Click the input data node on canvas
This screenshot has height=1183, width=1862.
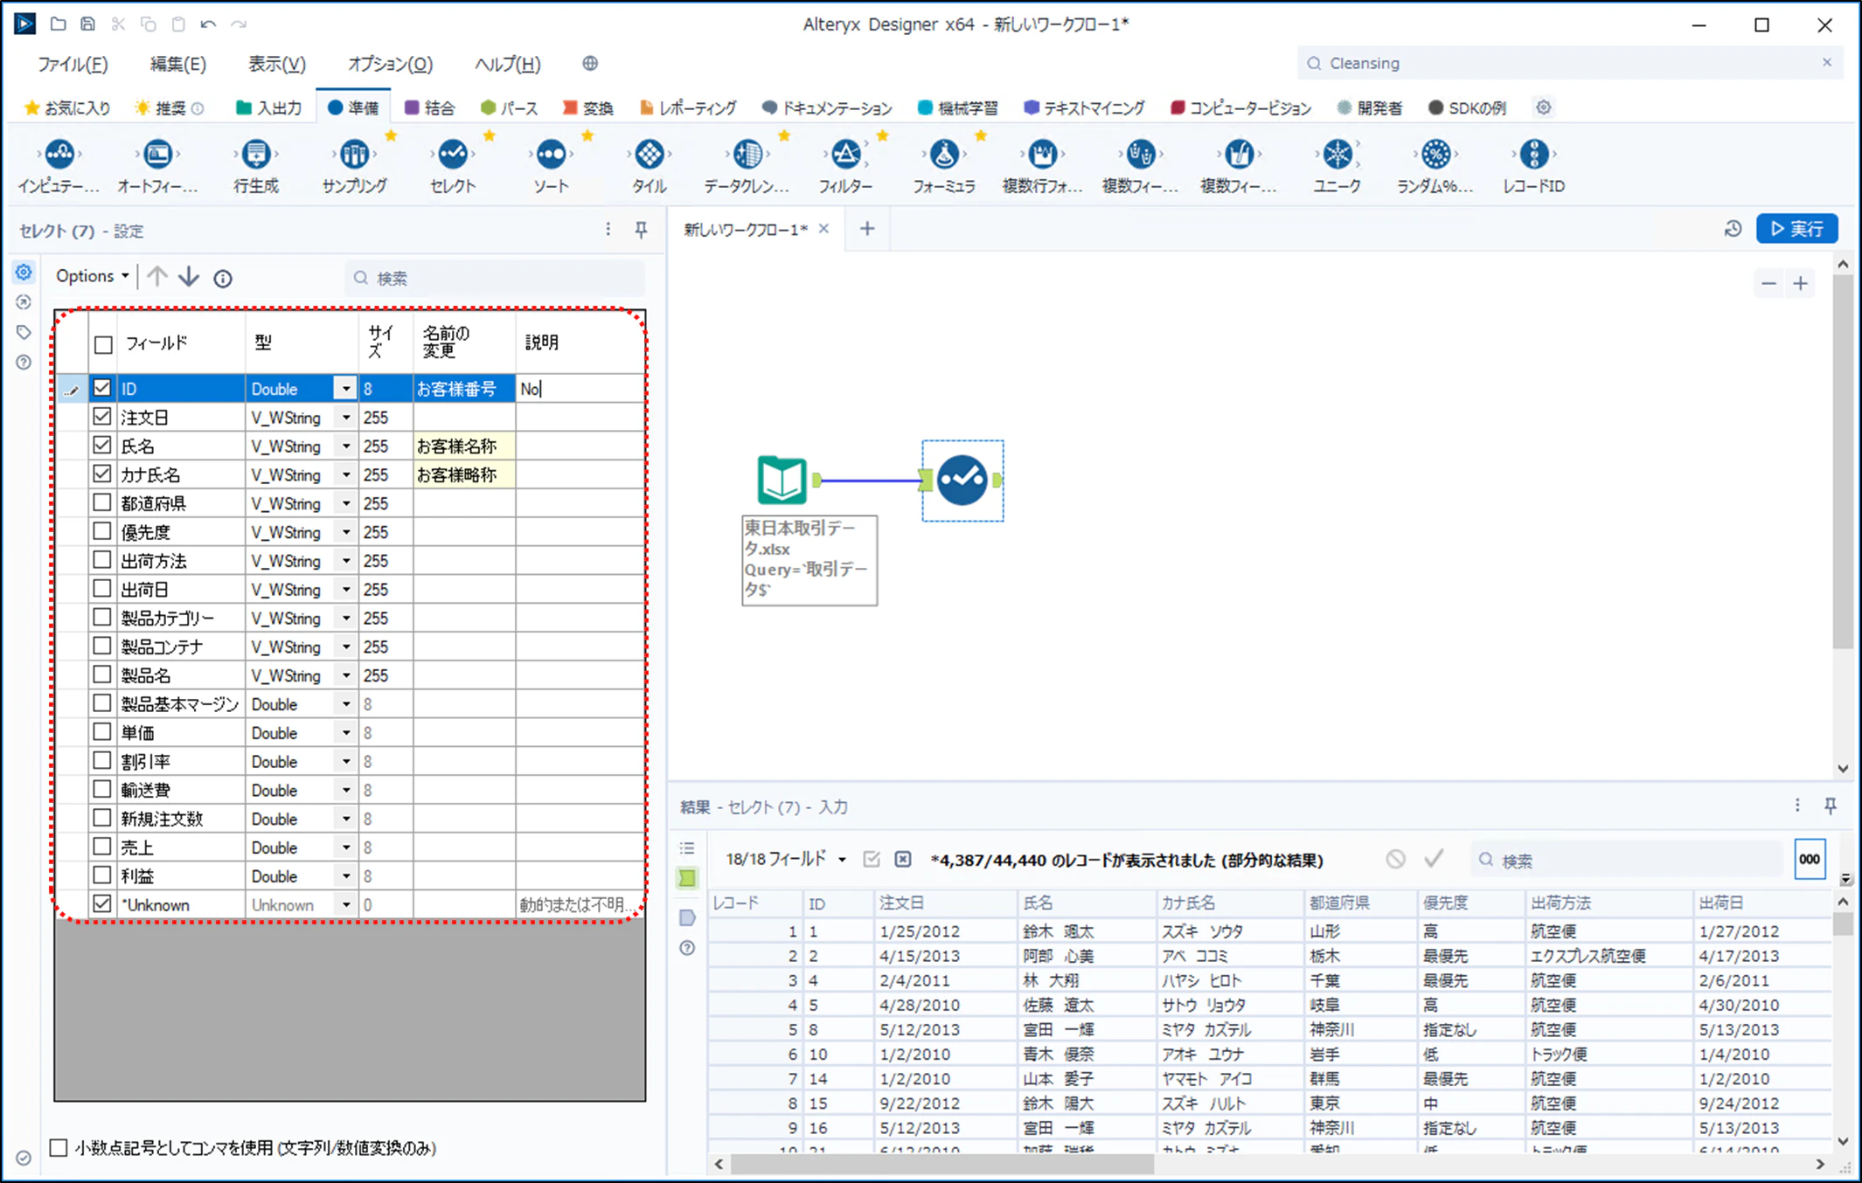coord(782,480)
